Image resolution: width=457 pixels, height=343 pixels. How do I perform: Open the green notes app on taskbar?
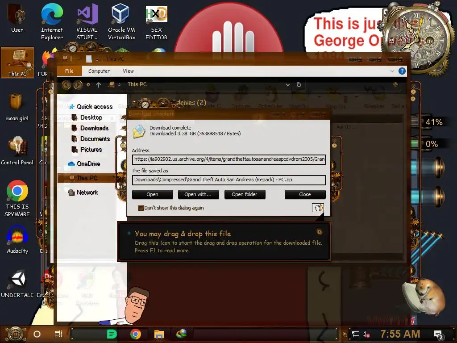point(112,334)
